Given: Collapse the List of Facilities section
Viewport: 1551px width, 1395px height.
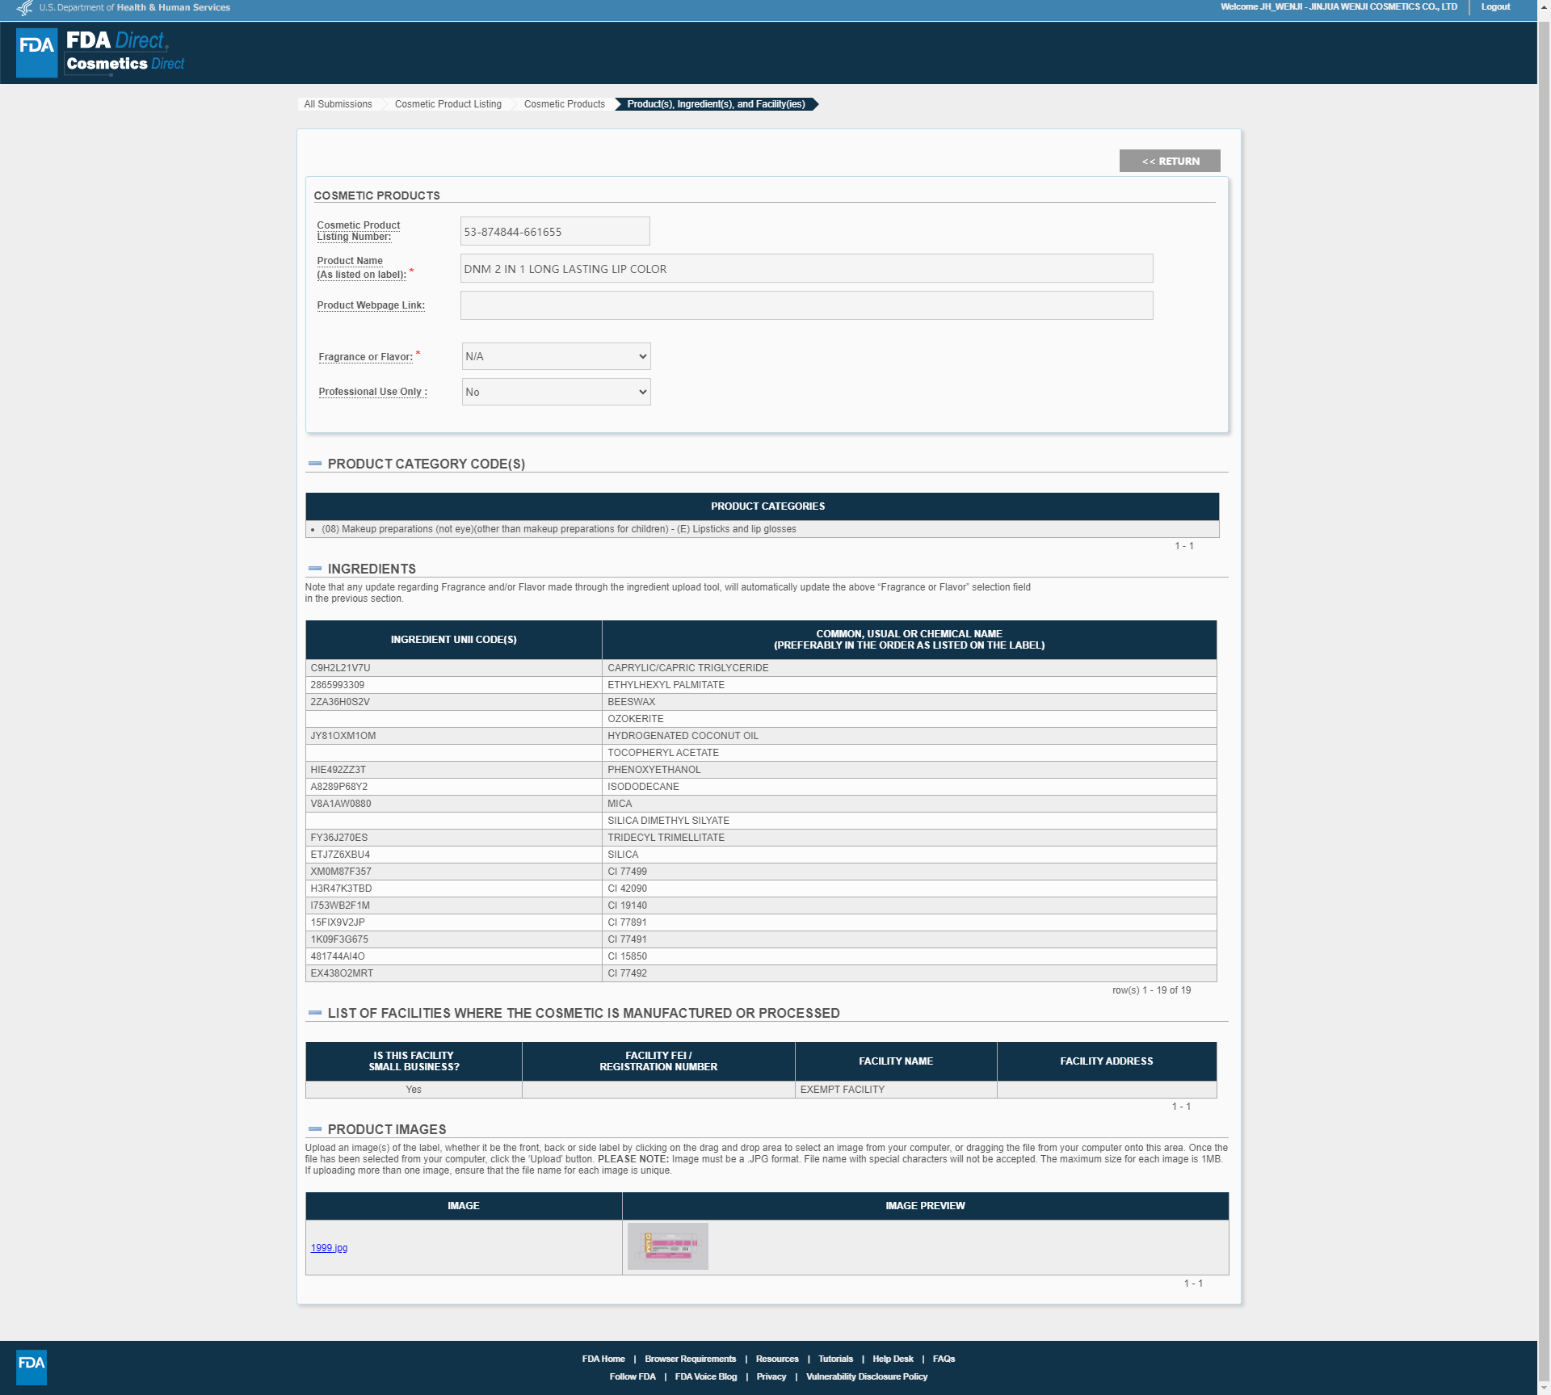Looking at the screenshot, I should click(x=315, y=1013).
